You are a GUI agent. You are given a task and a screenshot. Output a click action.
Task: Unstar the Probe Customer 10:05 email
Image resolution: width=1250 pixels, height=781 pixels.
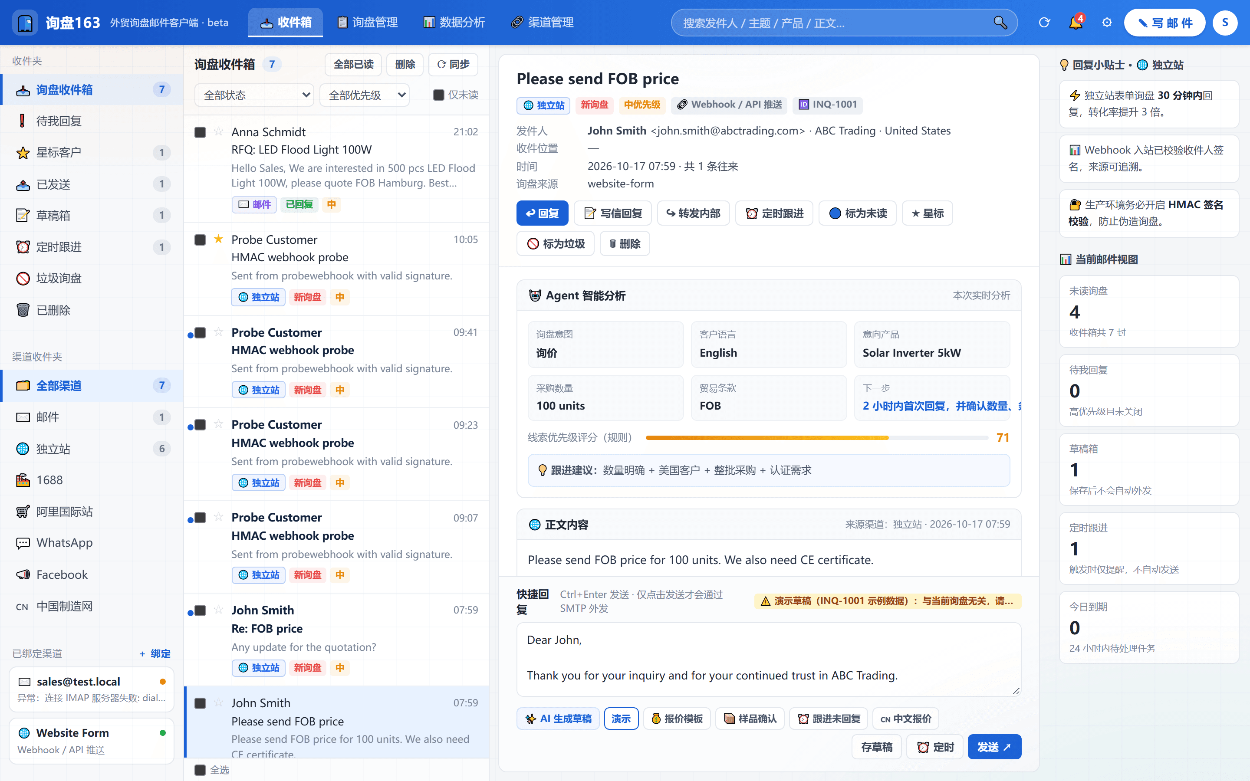coord(218,239)
